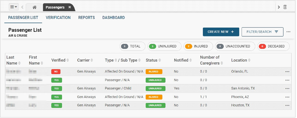Close the Passengers tab
This screenshot has width=297, height=118.
tap(69, 7)
